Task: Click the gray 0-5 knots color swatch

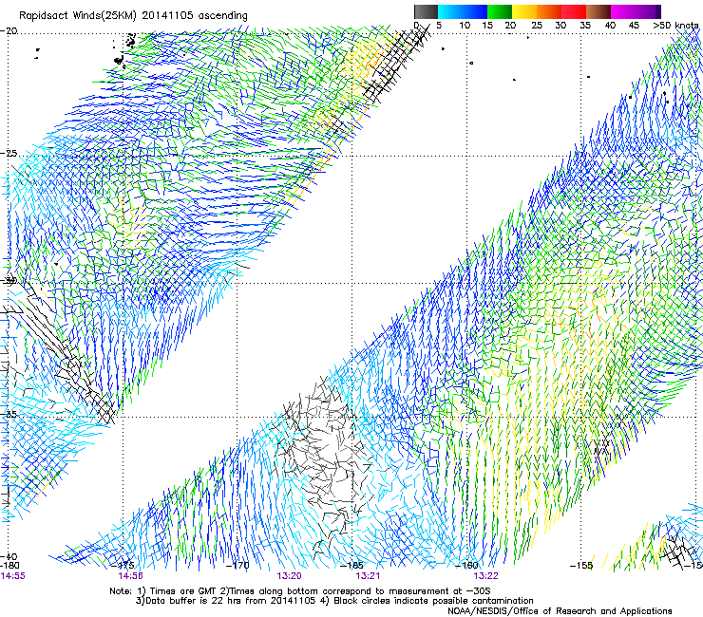Action: point(426,11)
